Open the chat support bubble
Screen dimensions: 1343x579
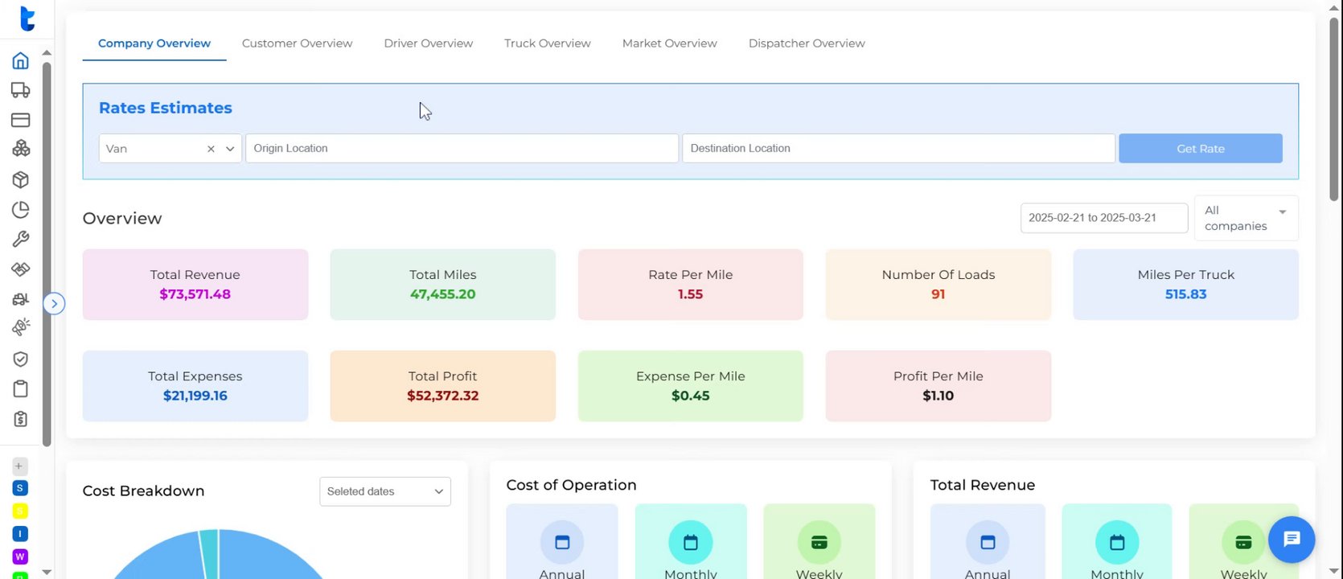(1292, 539)
